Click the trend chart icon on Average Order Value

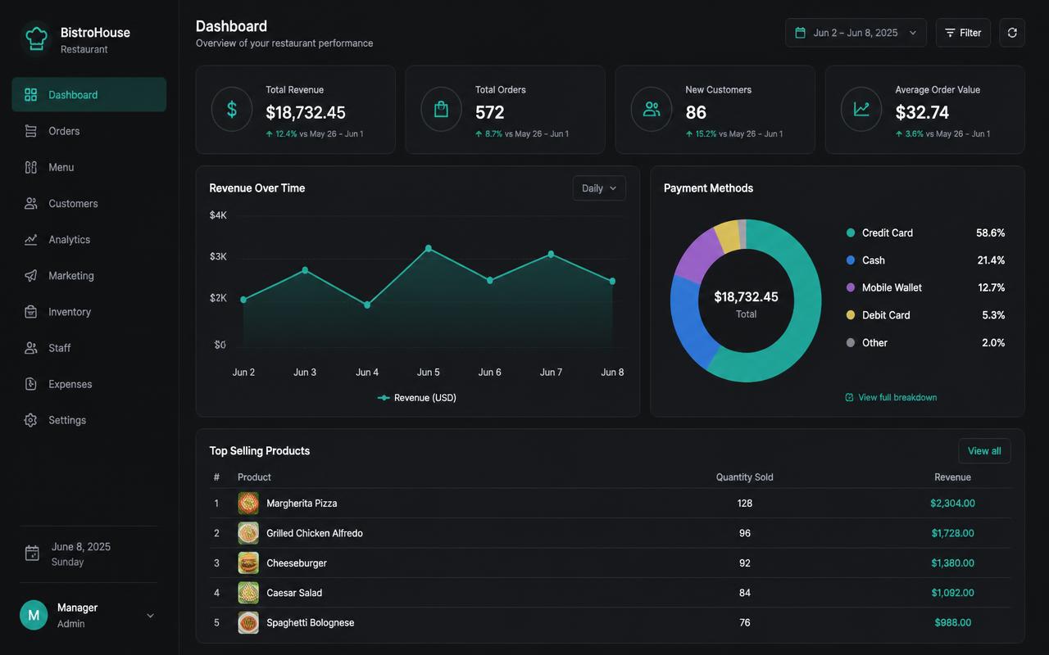click(861, 110)
